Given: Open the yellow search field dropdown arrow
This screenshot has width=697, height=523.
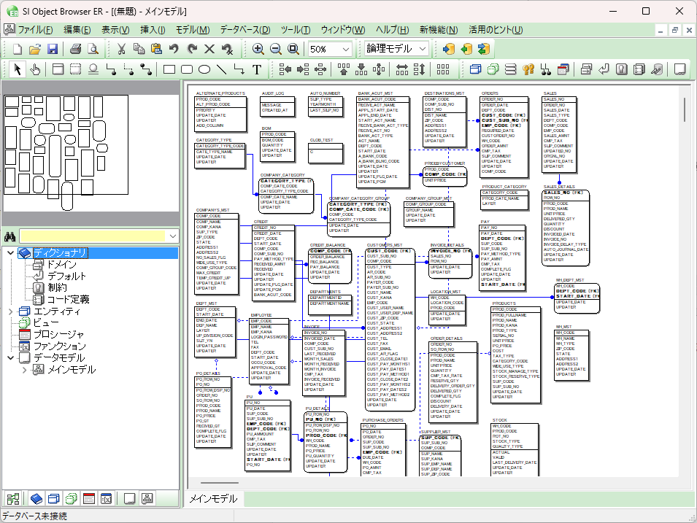Looking at the screenshot, I should (173, 236).
